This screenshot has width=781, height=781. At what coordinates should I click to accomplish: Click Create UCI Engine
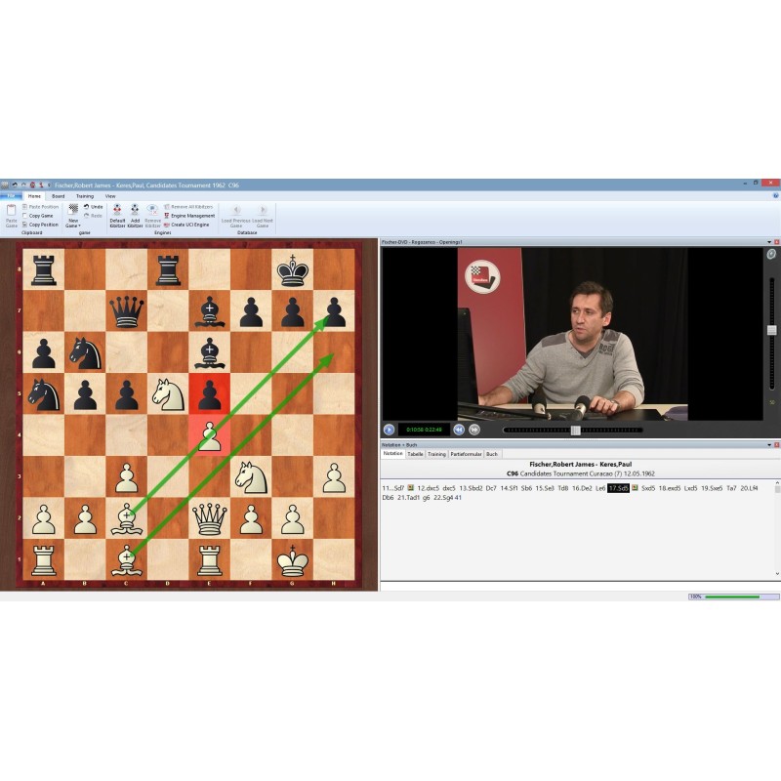click(187, 225)
